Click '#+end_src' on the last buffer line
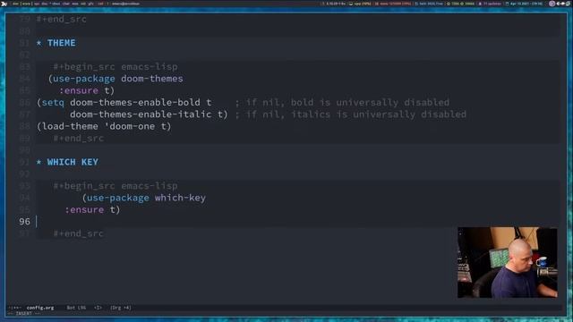Screen dimensions: 573x322 [x=78, y=233]
